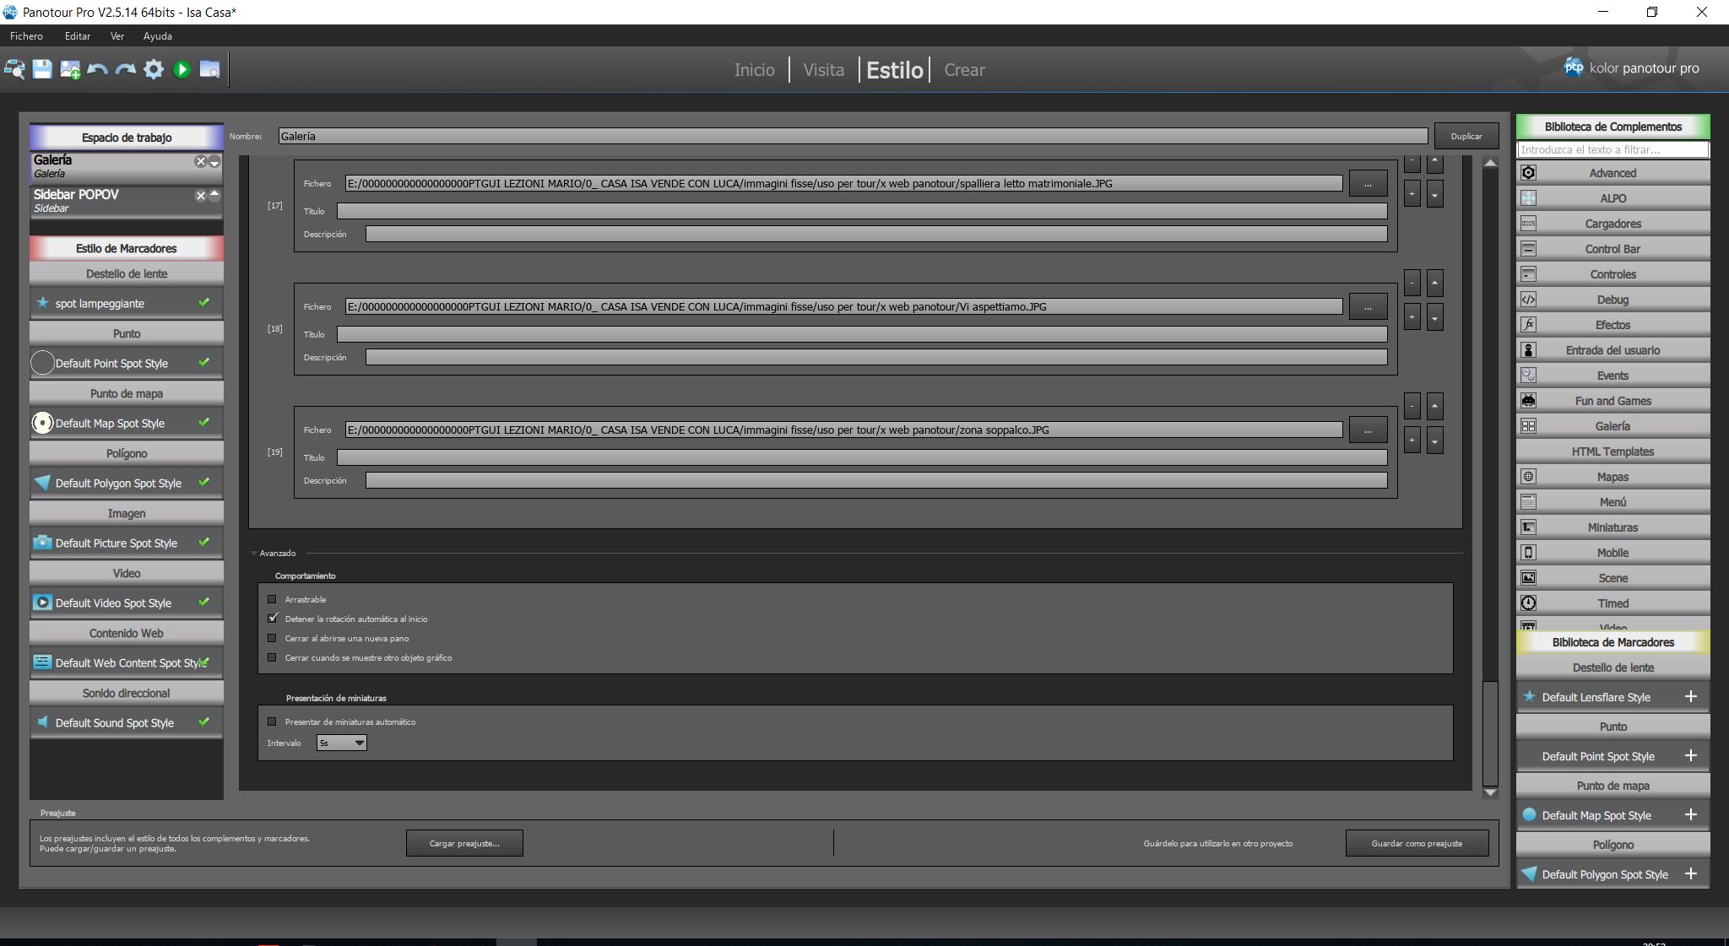Click the undo arrow in toolbar
This screenshot has width=1729, height=946.
97,69
